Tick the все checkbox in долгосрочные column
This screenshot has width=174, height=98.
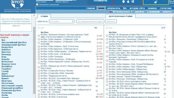pos(107,28)
